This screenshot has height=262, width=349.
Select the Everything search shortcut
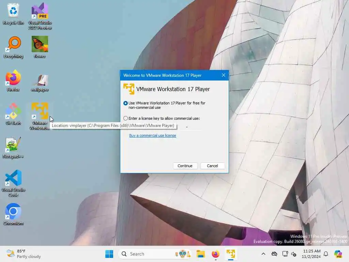(13, 47)
